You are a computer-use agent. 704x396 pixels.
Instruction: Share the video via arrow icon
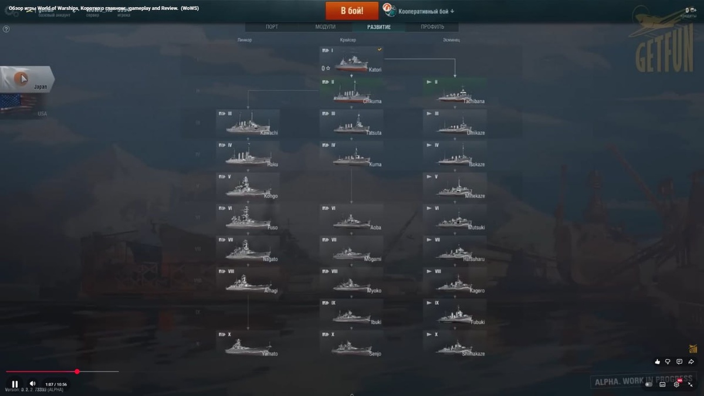691,361
